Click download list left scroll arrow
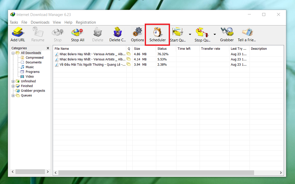 56,172
